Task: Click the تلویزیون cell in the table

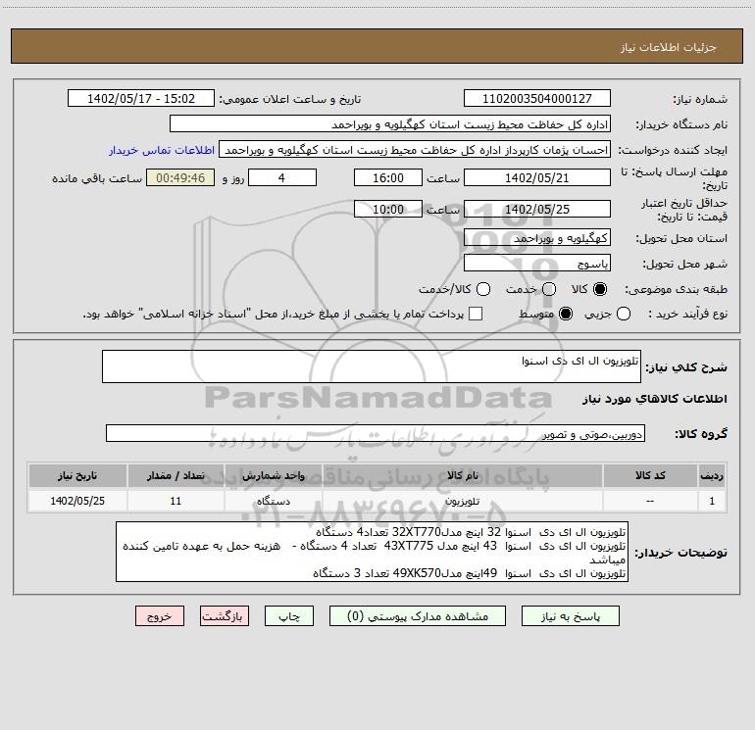Action: [462, 501]
